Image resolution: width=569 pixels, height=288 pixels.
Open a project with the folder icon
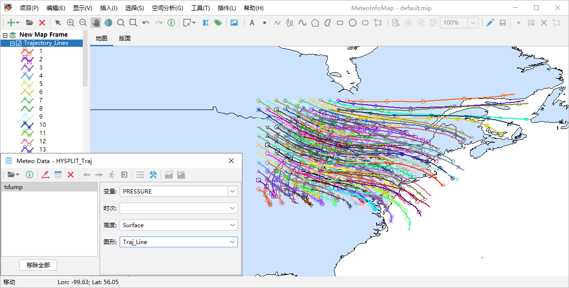[x=30, y=23]
